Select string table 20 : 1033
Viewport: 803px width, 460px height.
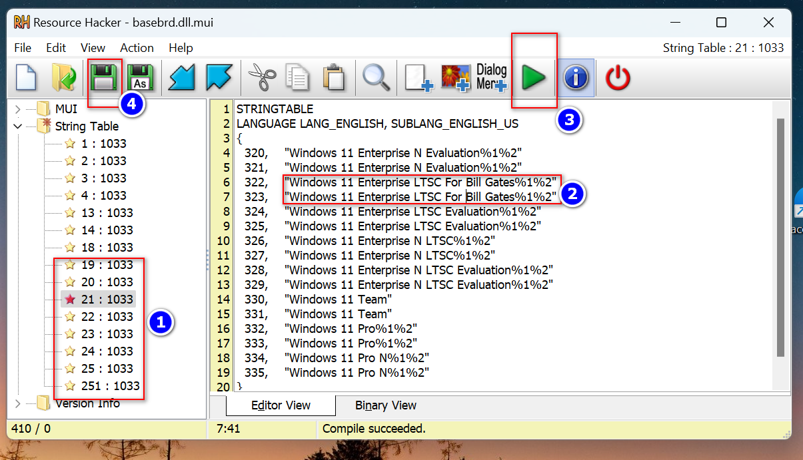(x=107, y=282)
